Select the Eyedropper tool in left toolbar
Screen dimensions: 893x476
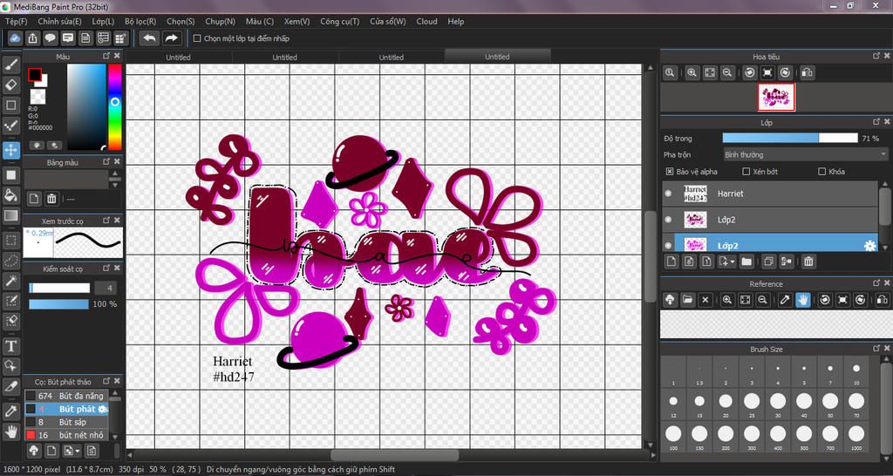pyautogui.click(x=10, y=411)
